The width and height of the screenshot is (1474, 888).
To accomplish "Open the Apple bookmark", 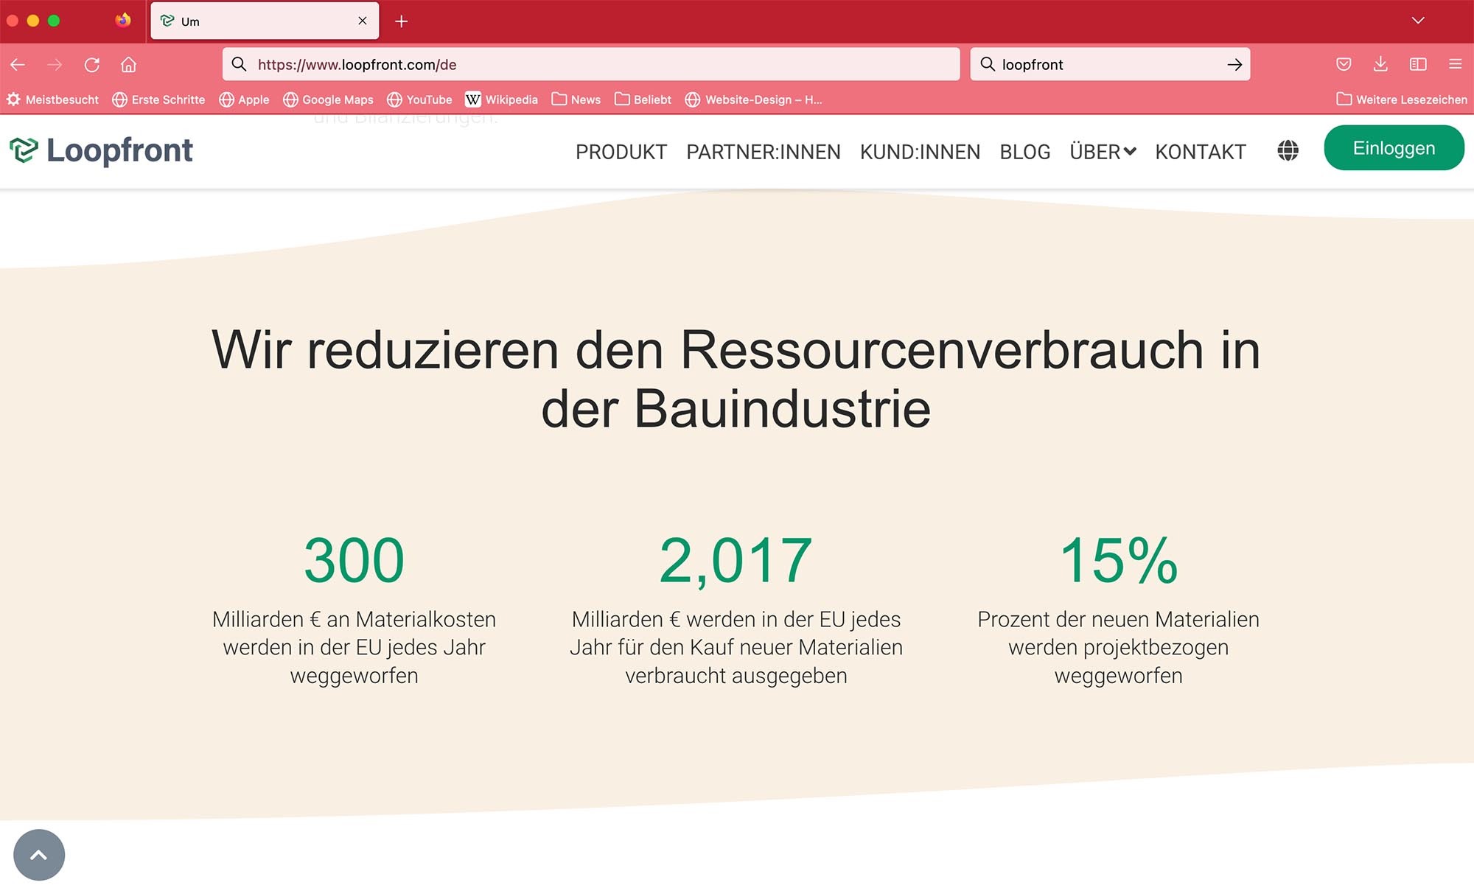I will click(244, 99).
